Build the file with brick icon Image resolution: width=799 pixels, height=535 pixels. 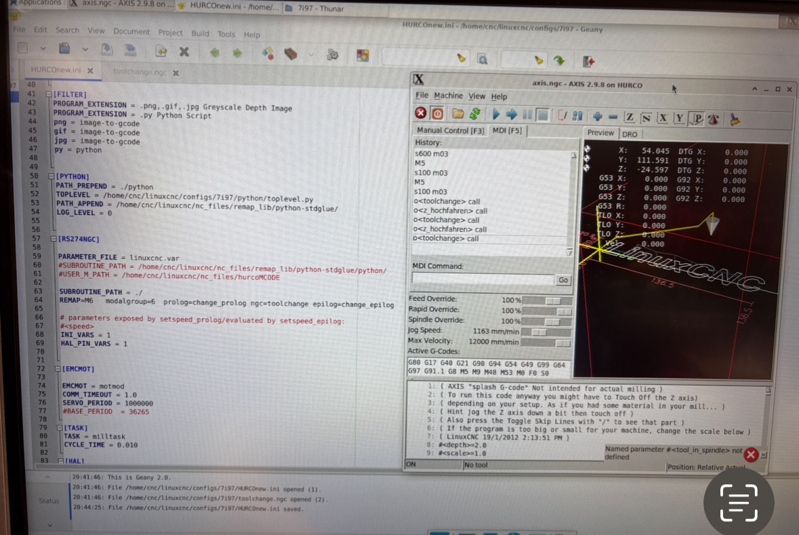click(291, 54)
